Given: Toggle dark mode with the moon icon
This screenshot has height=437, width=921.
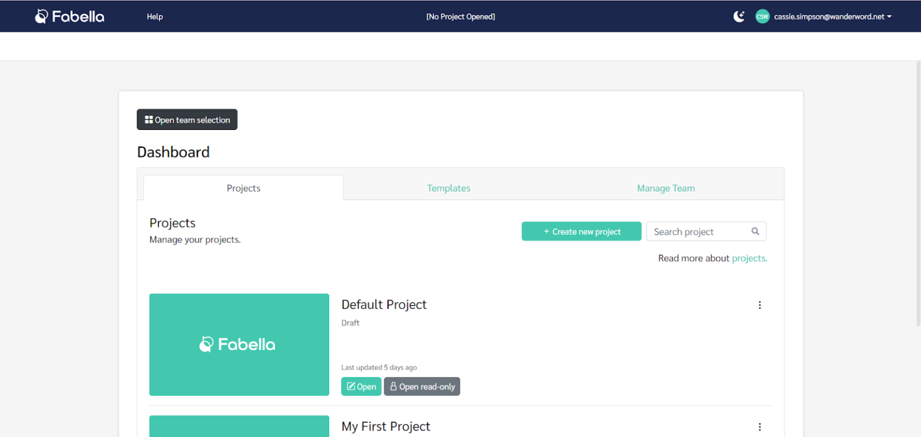Looking at the screenshot, I should click(x=739, y=16).
